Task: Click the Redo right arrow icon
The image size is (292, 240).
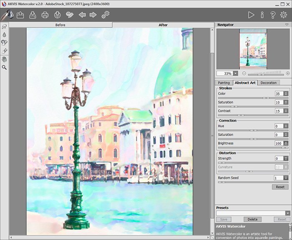Action: click(x=93, y=15)
